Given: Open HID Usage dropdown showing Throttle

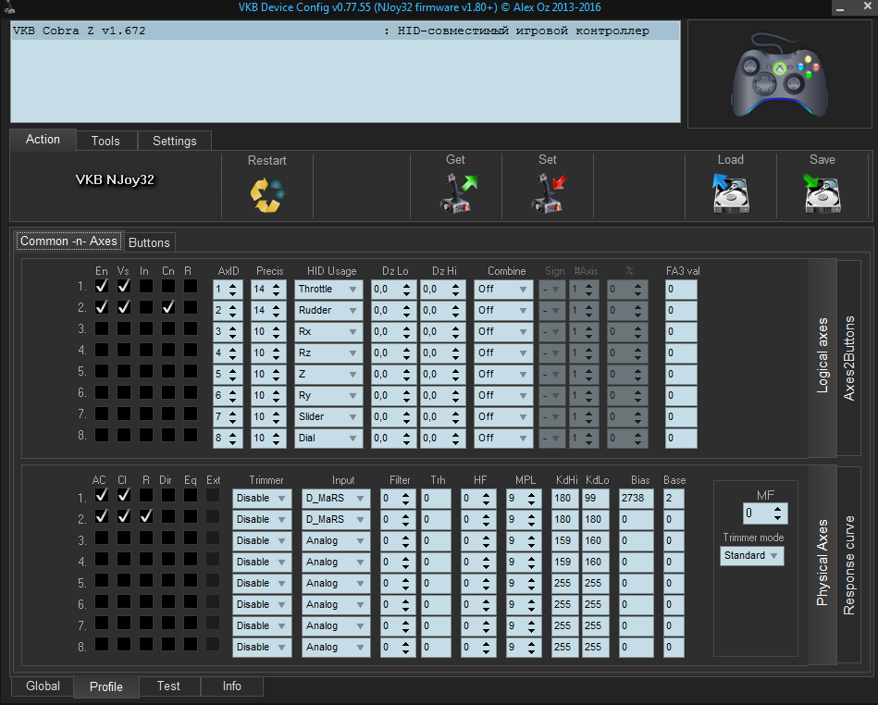Looking at the screenshot, I should (x=328, y=289).
